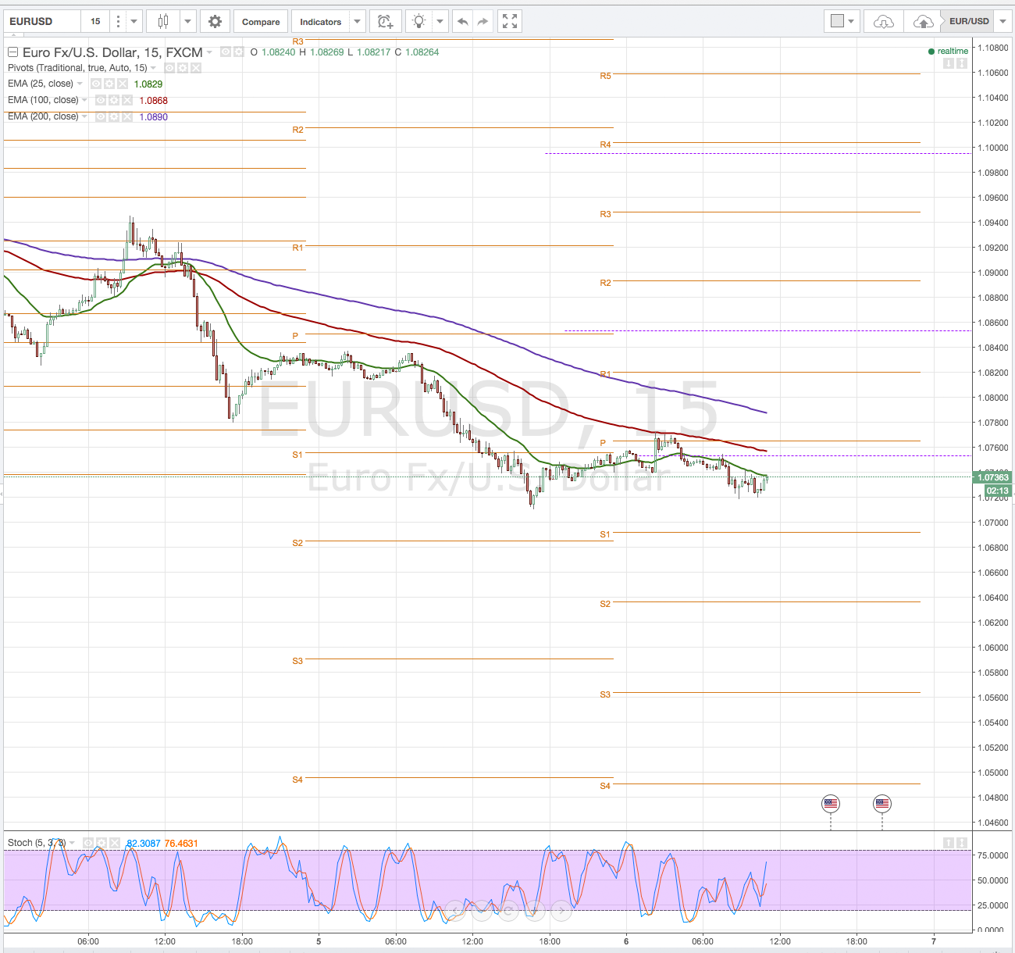Click the lightbulb ideas icon

(x=419, y=21)
